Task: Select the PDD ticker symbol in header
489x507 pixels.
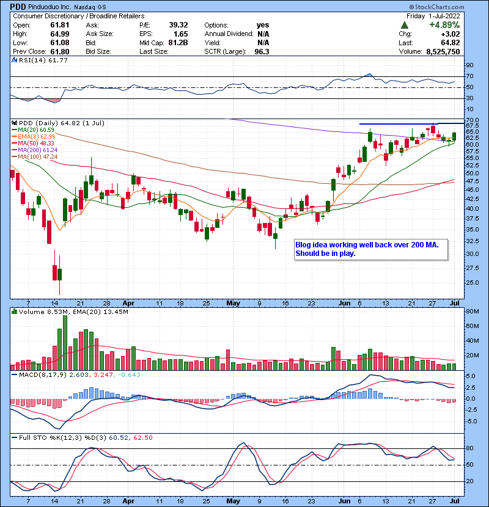Action: 18,7
